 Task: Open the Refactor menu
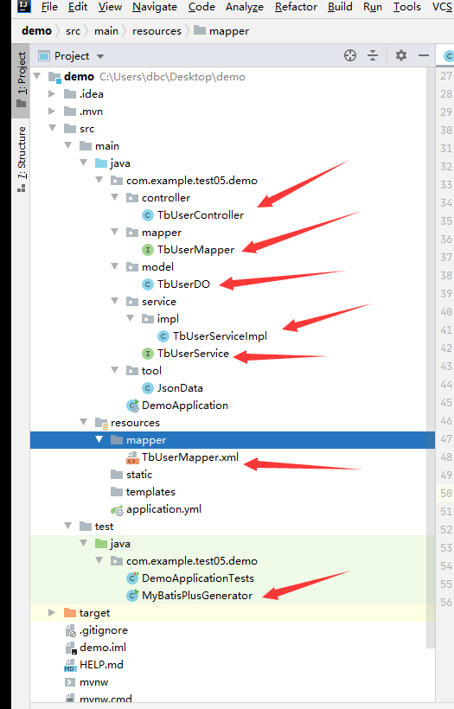pos(297,7)
